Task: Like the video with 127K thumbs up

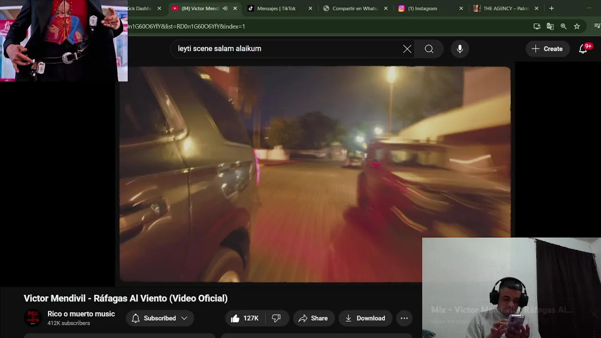Action: click(245, 318)
